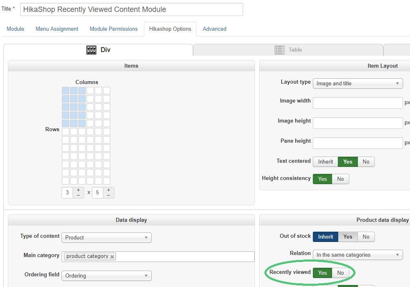Set Text centered to Inherit
The image size is (410, 287).
click(x=326, y=162)
